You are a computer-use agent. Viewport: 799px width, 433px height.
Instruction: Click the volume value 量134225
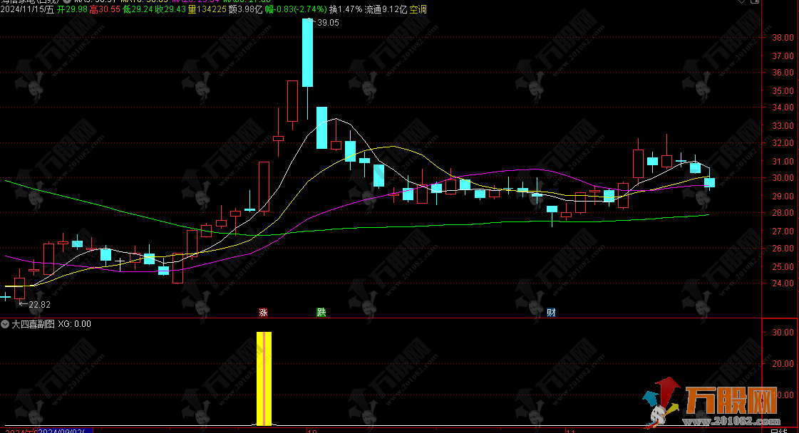(x=207, y=9)
